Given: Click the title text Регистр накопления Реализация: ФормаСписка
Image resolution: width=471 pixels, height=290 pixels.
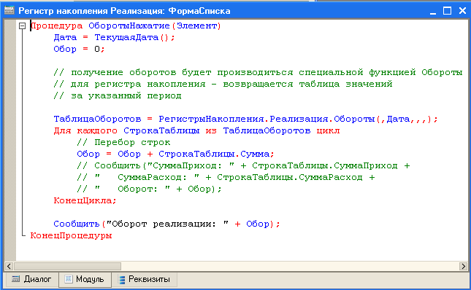Looking at the screenshot, I should (124, 11).
